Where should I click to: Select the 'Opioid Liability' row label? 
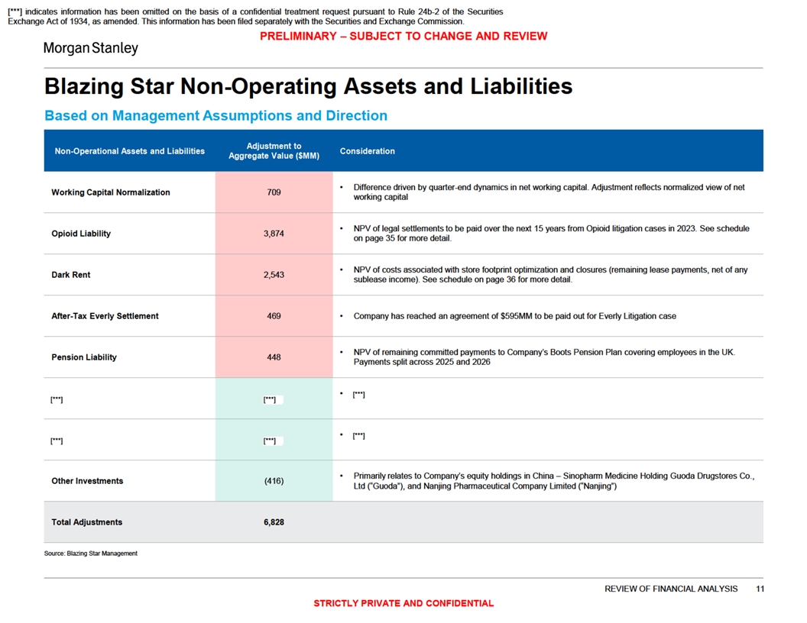tap(80, 234)
